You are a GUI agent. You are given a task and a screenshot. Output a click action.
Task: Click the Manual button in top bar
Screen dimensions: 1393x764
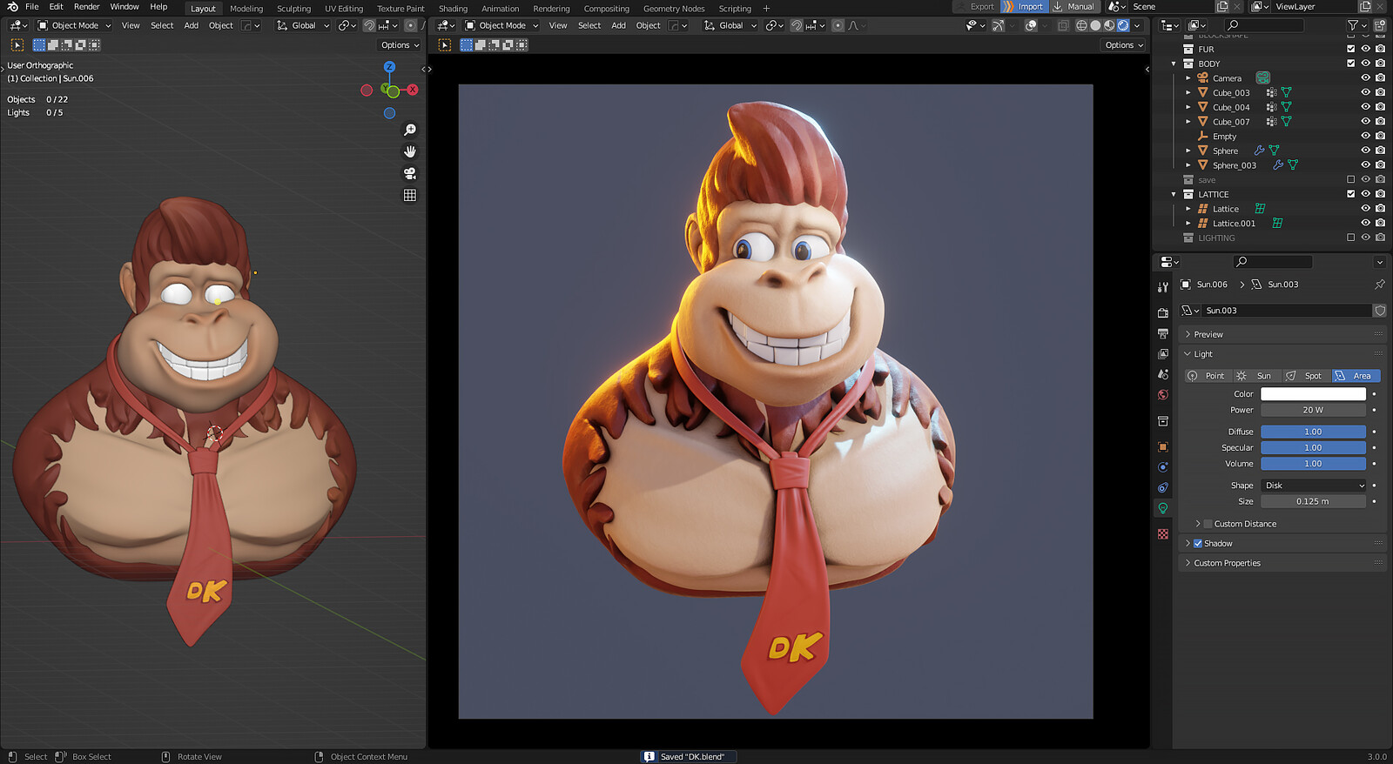point(1073,7)
